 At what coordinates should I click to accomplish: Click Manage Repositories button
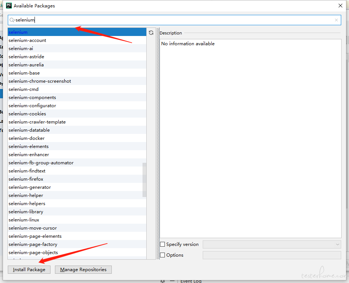coord(83,269)
